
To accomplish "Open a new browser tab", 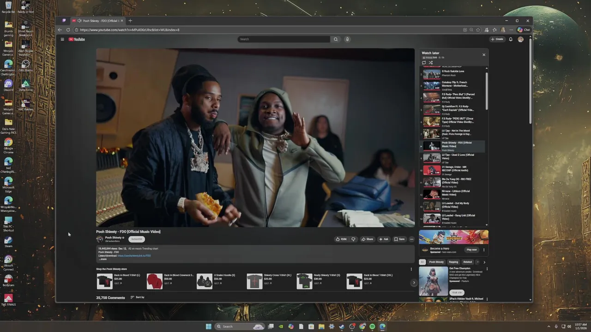I will [130, 21].
